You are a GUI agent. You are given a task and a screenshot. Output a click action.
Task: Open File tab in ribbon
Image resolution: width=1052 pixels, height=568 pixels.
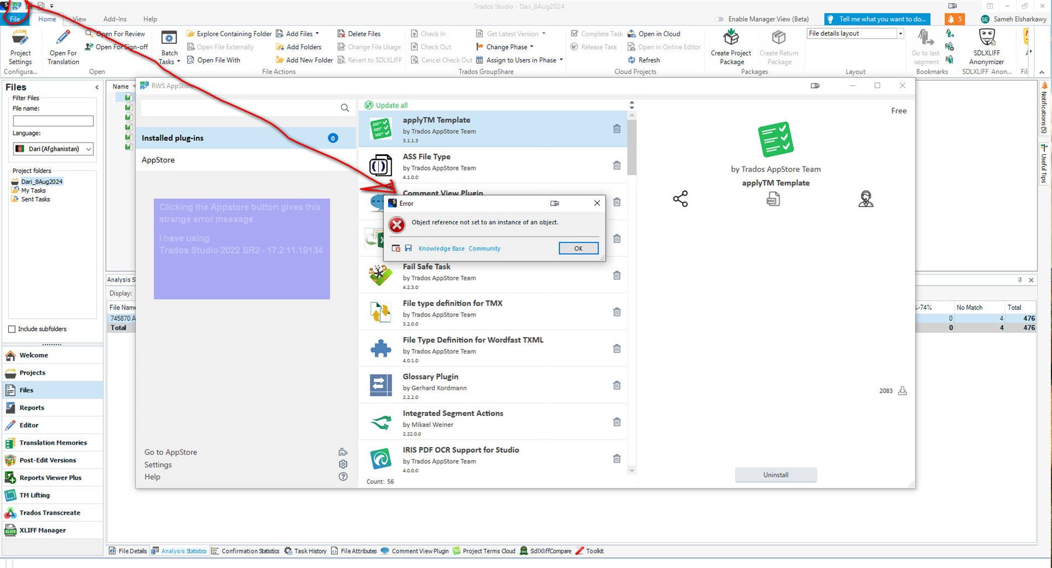(x=15, y=19)
